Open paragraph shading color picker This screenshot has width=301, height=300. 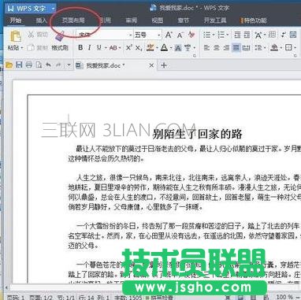(274, 47)
